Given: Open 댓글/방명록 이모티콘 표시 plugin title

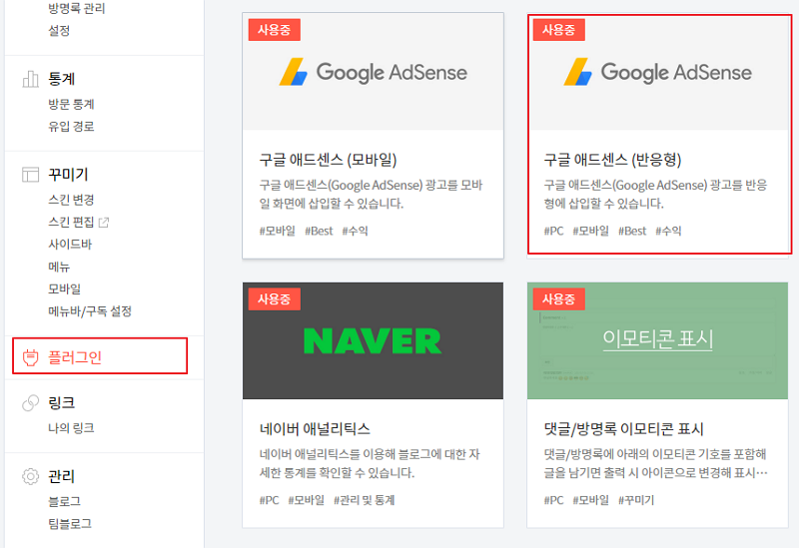Looking at the screenshot, I should pos(623,429).
